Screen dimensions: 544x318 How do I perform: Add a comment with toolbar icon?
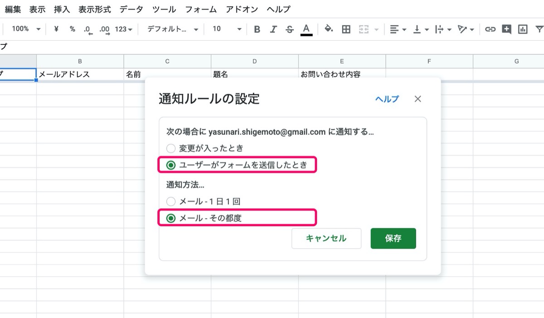click(x=506, y=29)
